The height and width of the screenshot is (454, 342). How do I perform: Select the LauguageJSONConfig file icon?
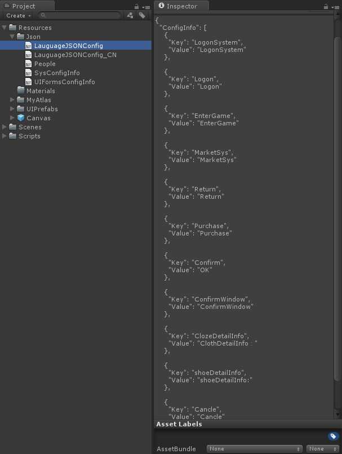point(28,46)
